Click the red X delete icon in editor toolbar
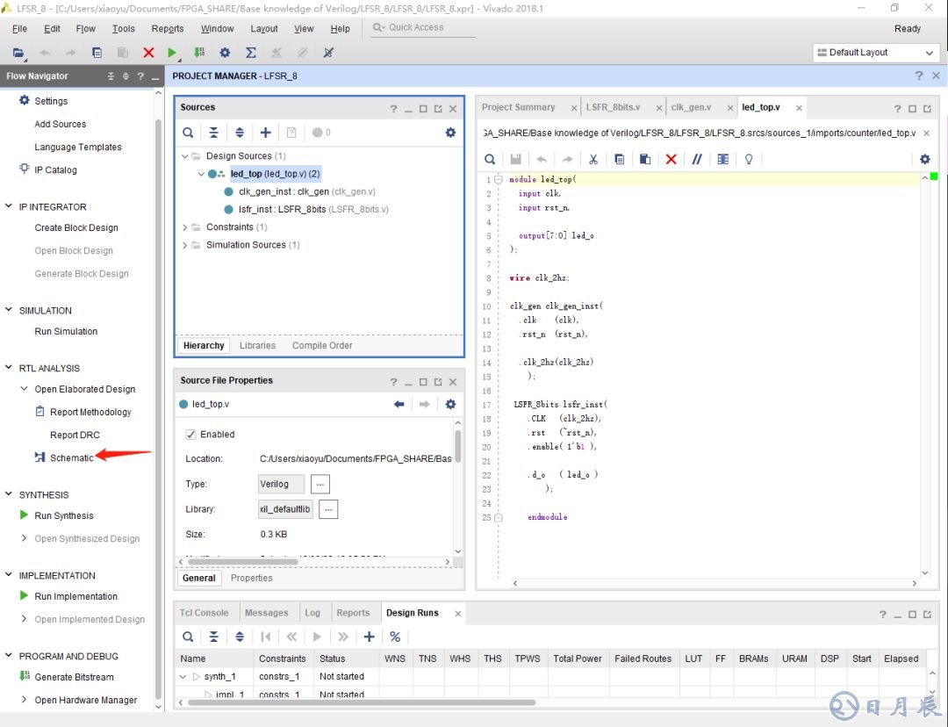The width and height of the screenshot is (948, 727). click(671, 159)
